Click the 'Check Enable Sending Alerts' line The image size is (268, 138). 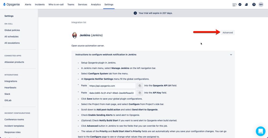tap(110, 115)
